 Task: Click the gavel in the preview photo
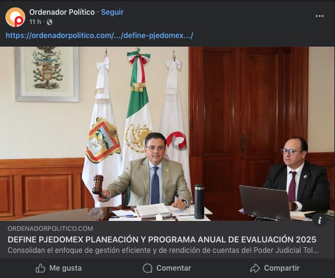pyautogui.click(x=99, y=187)
